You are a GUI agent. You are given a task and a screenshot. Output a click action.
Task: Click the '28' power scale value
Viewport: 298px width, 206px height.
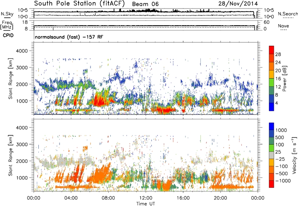click(278, 54)
